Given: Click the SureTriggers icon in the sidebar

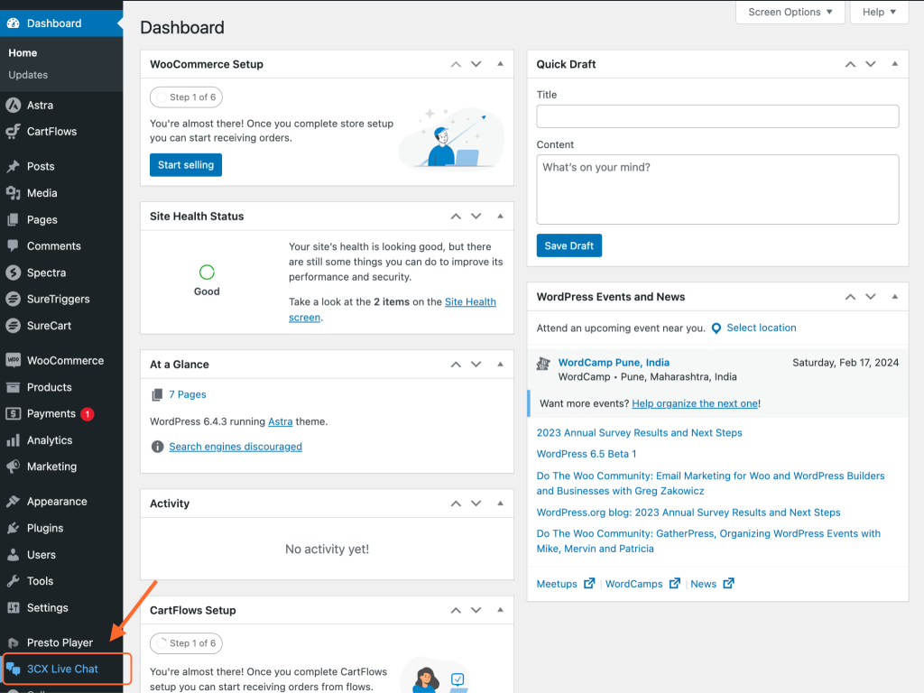Looking at the screenshot, I should click(14, 299).
